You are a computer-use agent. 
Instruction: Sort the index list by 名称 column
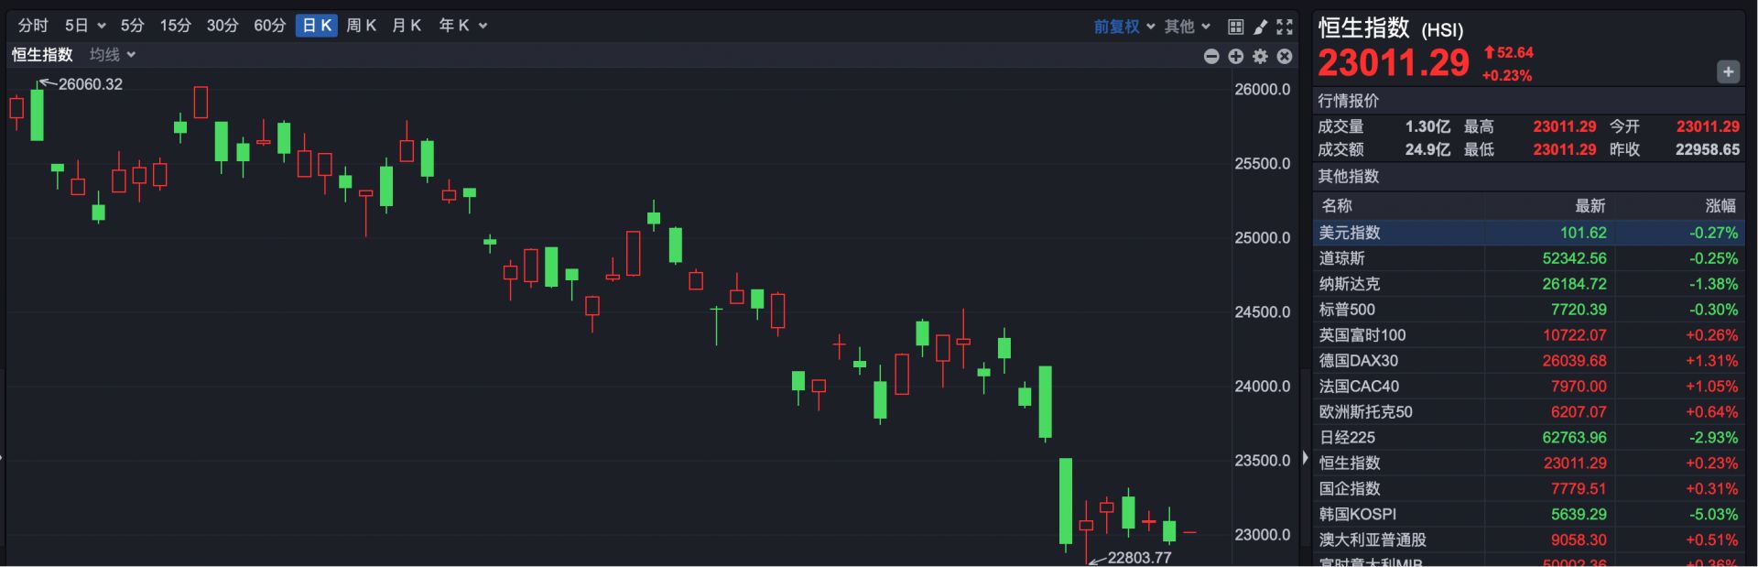[1336, 206]
